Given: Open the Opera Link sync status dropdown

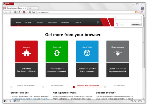Looking at the screenshot, I should coord(11,101).
